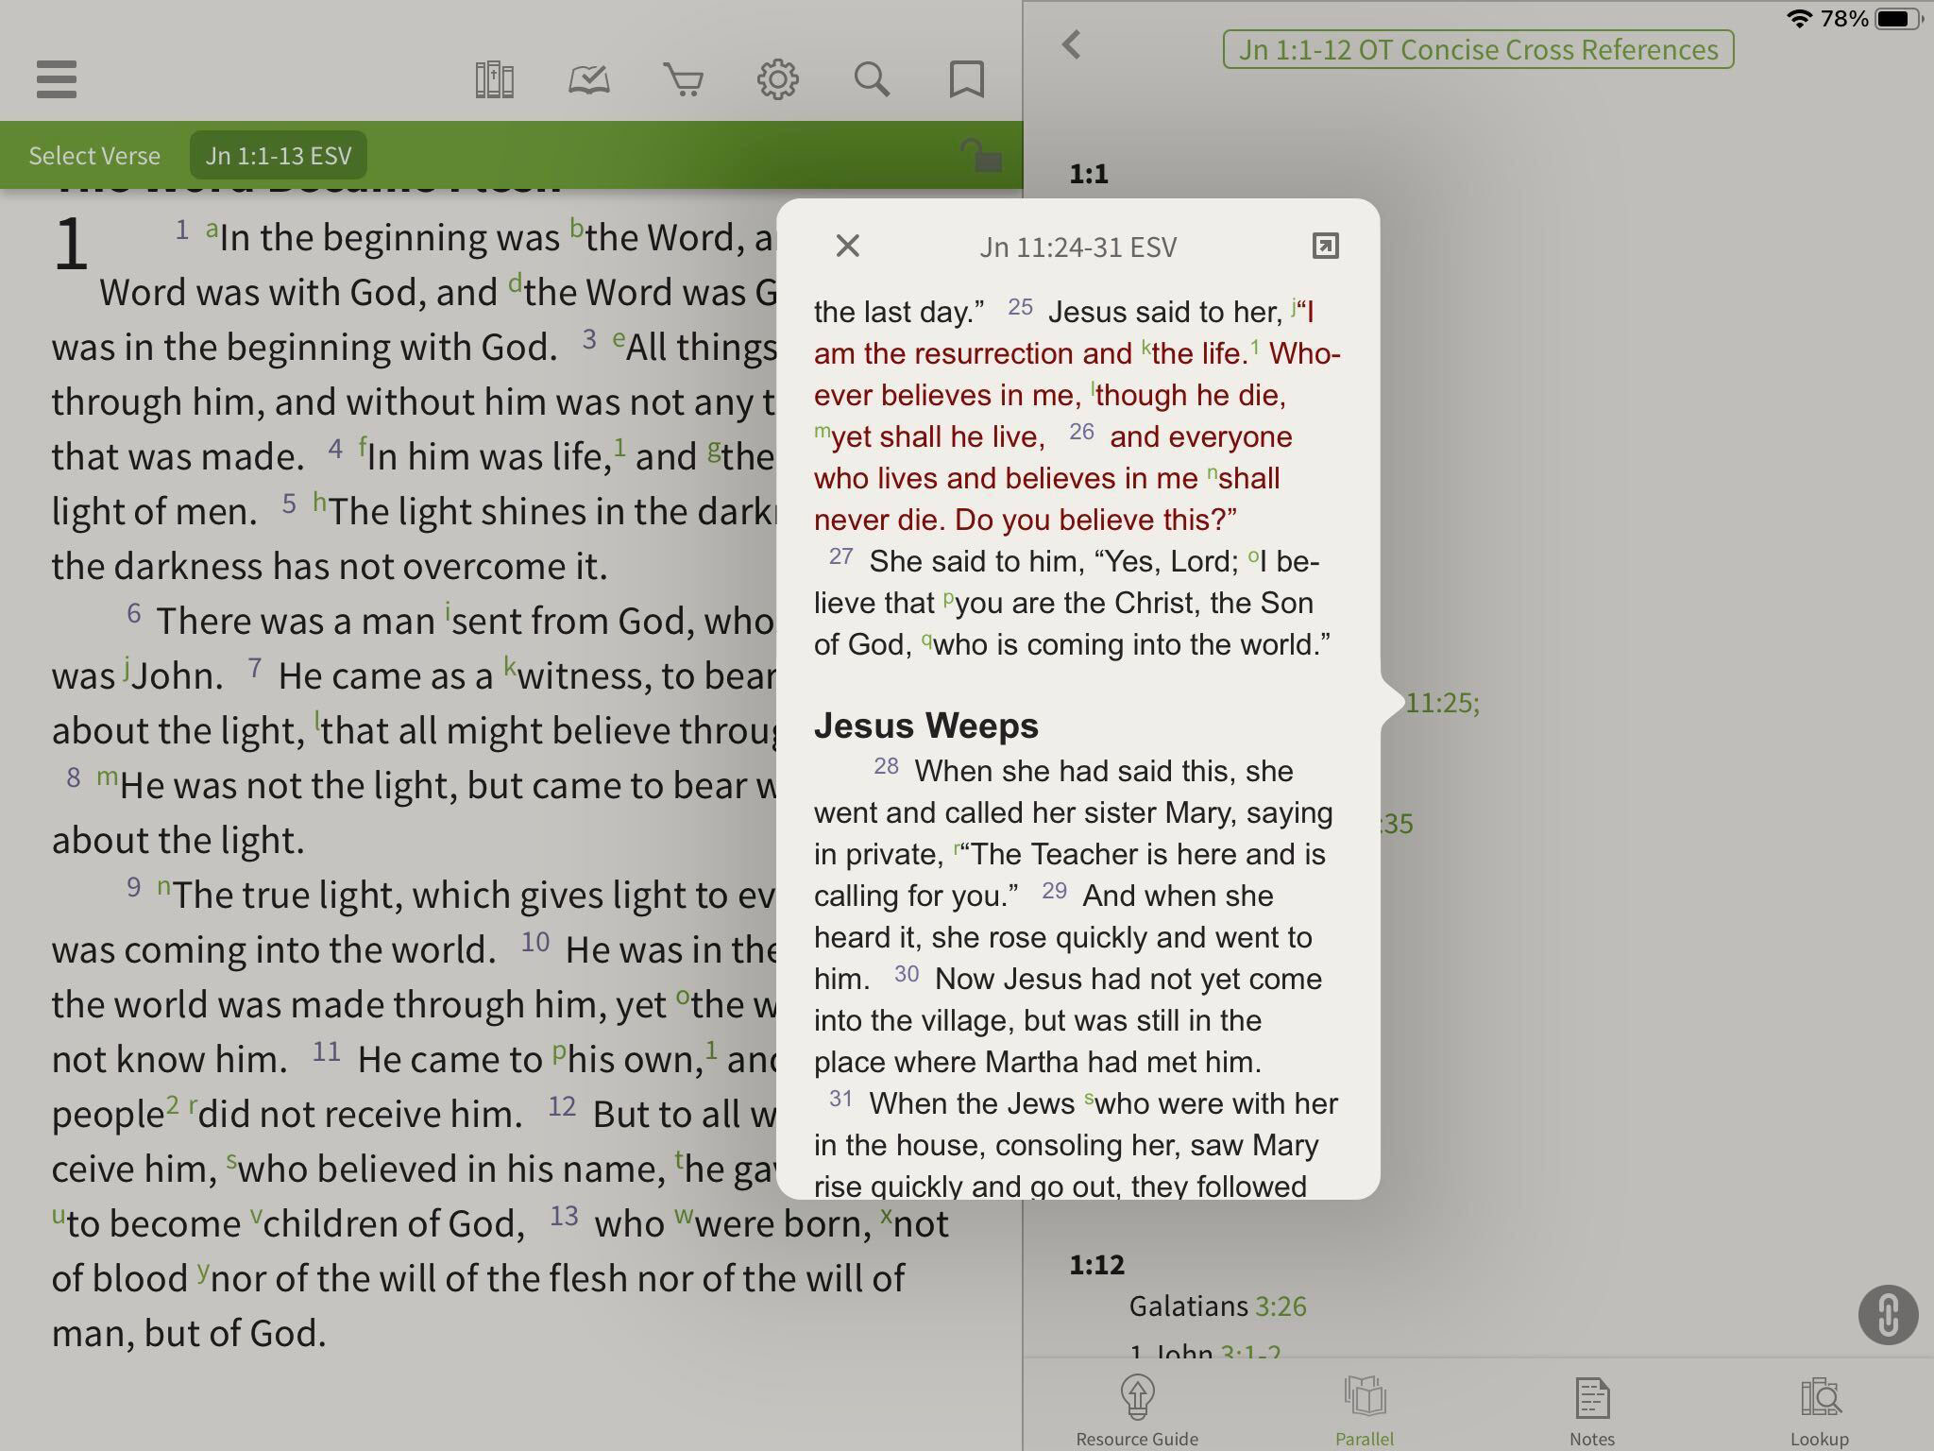Open the reading plan icon
Screen dimensions: 1934x1451
[x=588, y=79]
